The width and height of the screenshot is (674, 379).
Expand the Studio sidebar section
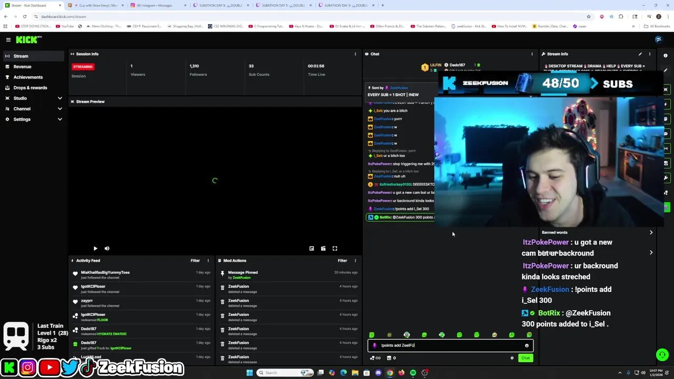(34, 98)
